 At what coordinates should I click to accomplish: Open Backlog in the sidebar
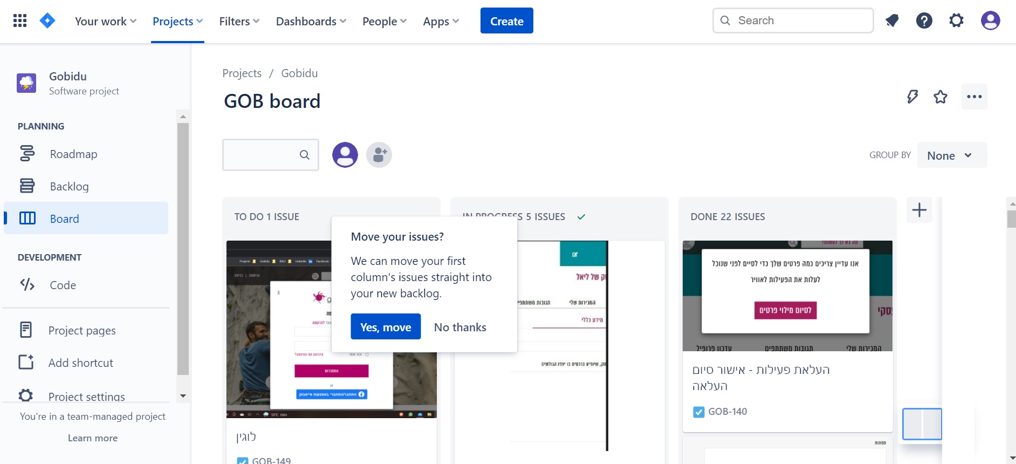[x=86, y=186]
